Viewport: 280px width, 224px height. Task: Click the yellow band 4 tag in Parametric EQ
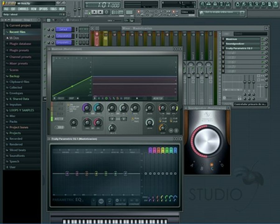pos(163,150)
